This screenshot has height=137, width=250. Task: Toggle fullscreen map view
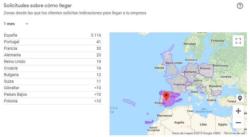(x=238, y=41)
